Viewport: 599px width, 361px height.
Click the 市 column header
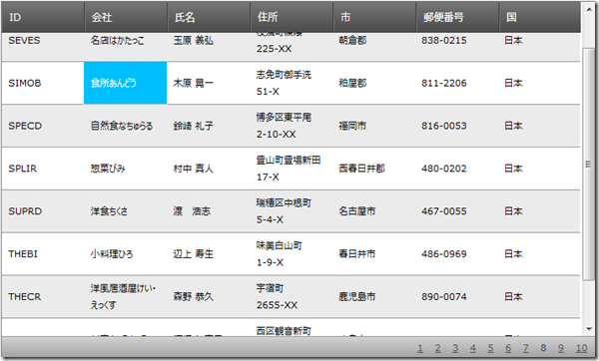(374, 17)
